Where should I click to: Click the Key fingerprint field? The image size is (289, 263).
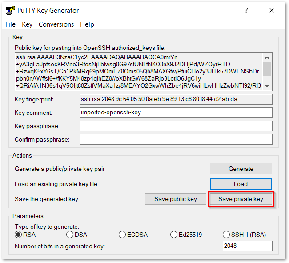(176, 99)
